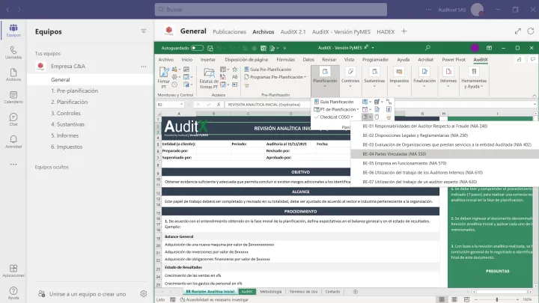This screenshot has height=303, width=539.
Task: Click Guía Pre-Planificación button
Action: tap(268, 70)
